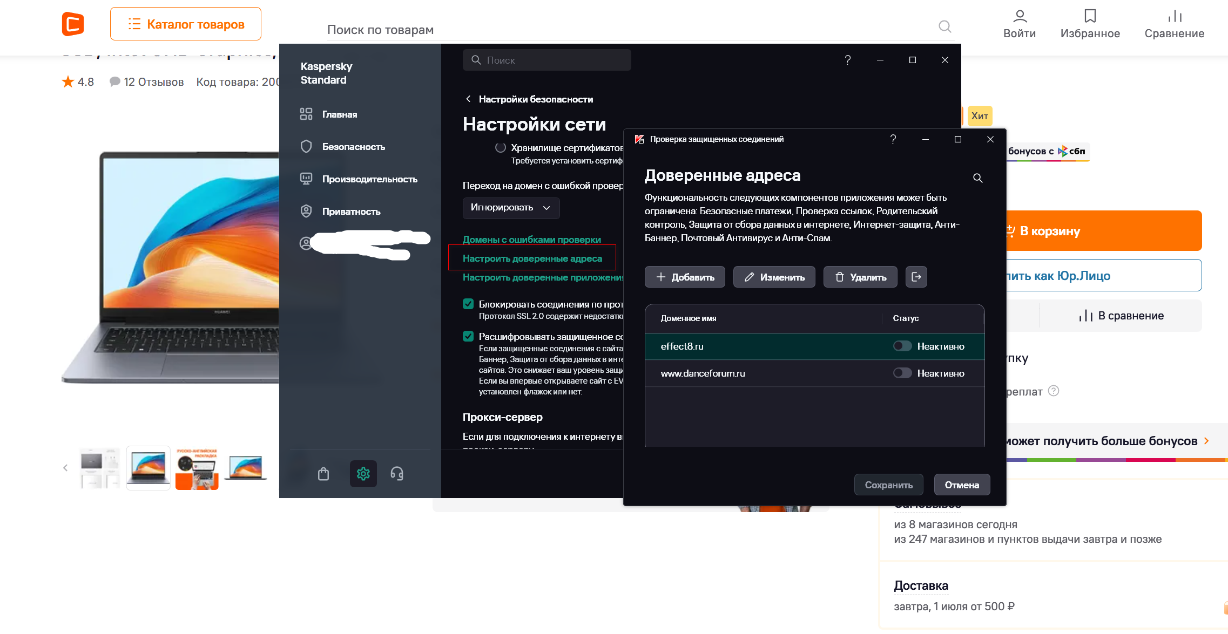Click Настроить доверенные адреса link
Viewport: 1228px width, 634px height.
(x=532, y=258)
